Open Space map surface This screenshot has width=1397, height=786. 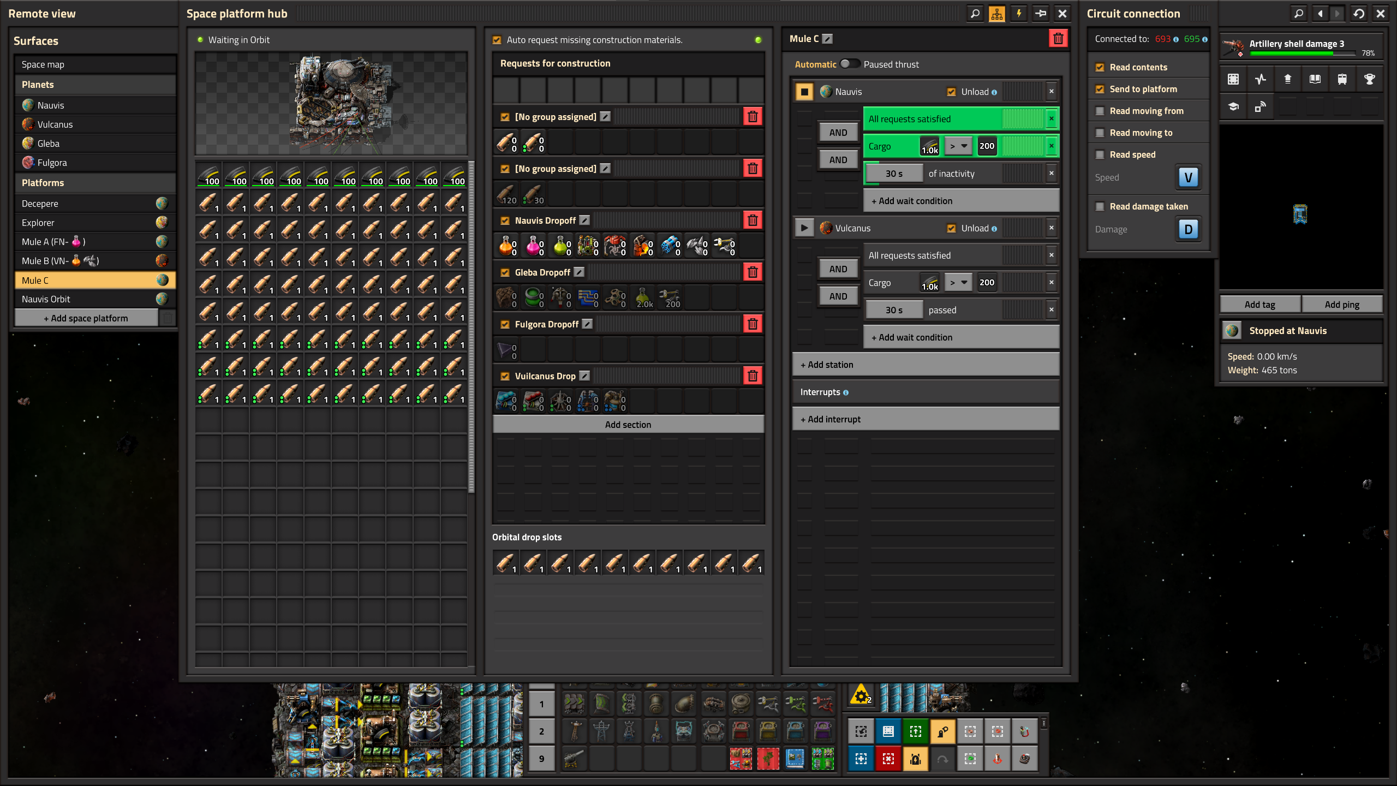click(95, 64)
